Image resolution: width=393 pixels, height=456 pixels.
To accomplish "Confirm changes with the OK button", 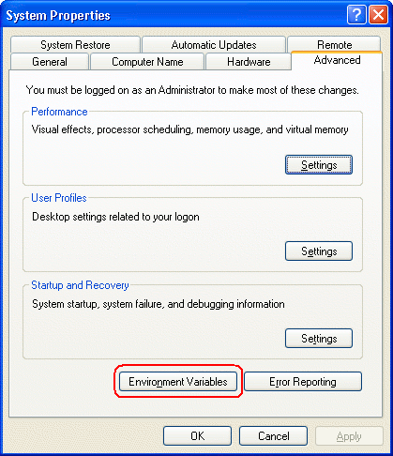I will (x=197, y=436).
